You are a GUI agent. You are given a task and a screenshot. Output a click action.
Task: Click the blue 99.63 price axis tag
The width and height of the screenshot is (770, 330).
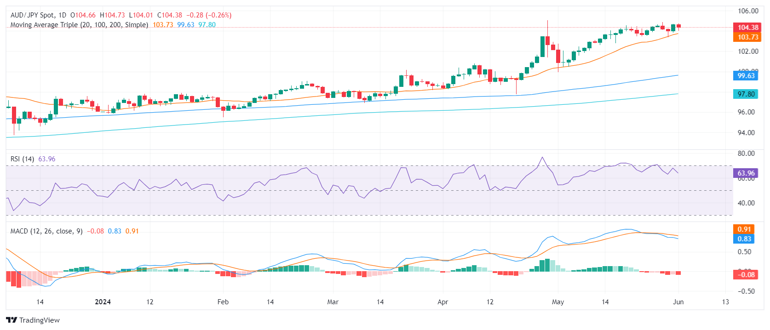tap(746, 76)
